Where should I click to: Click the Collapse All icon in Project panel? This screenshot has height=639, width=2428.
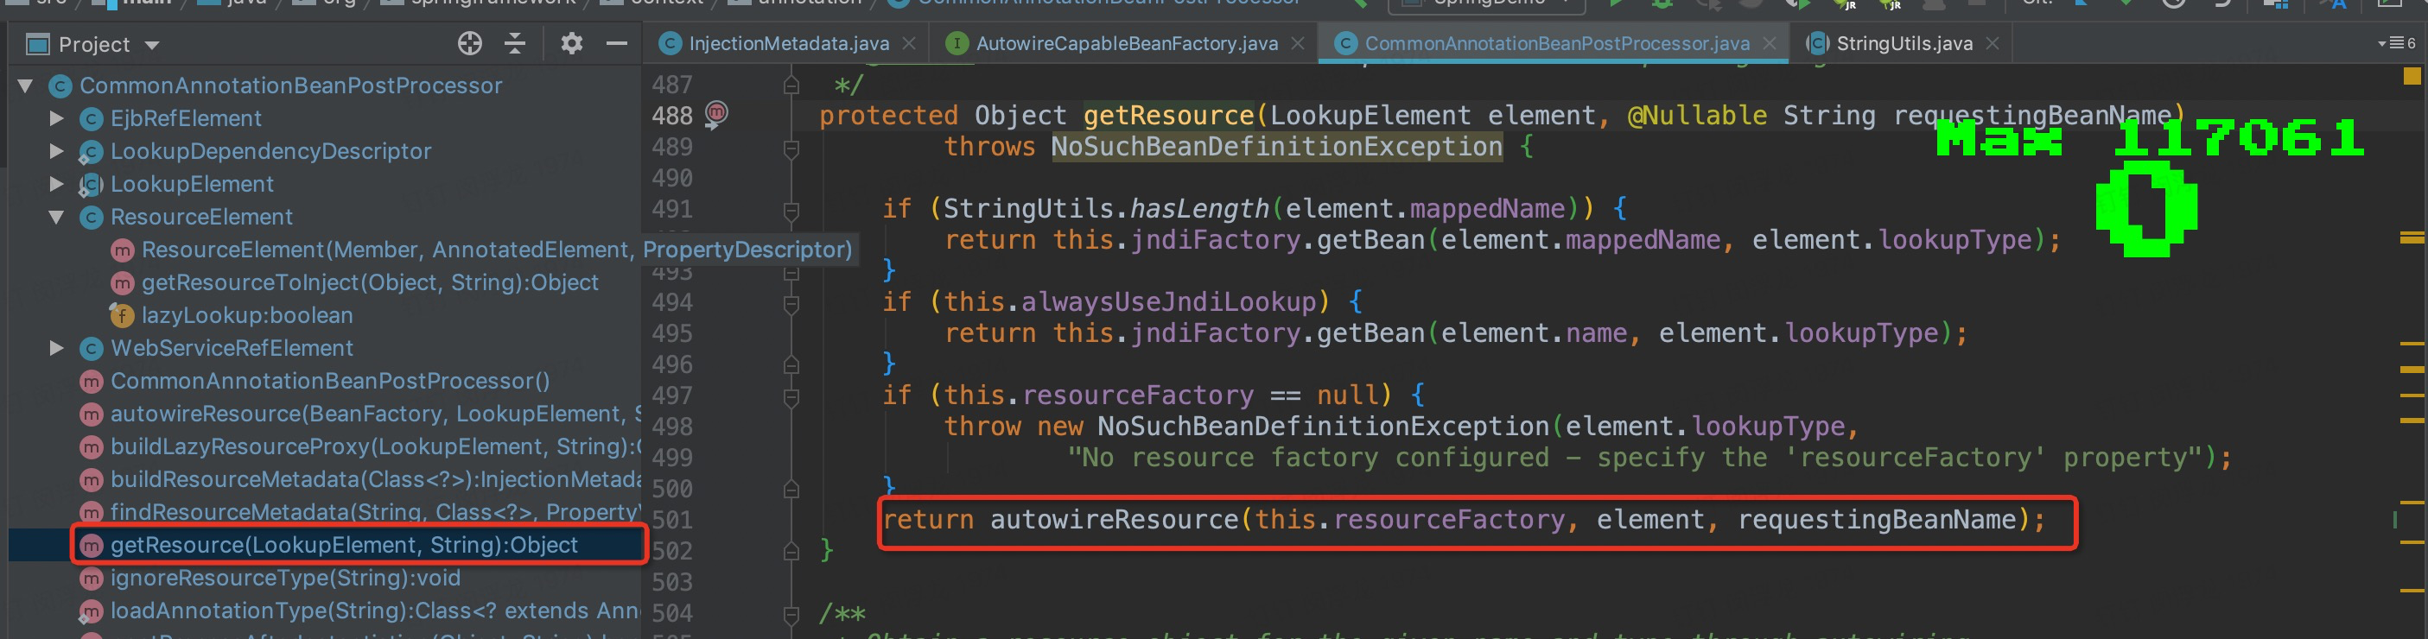[x=515, y=43]
